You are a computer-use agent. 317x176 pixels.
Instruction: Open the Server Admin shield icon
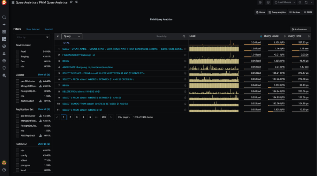click(x=4, y=68)
